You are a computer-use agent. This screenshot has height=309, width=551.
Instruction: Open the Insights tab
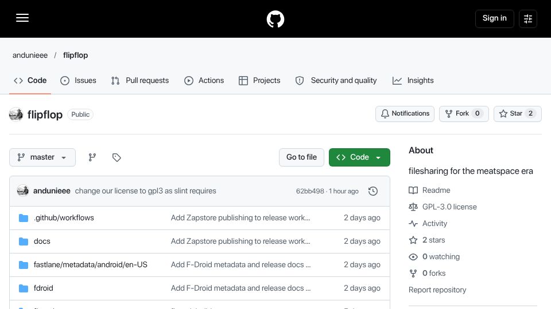[x=413, y=81]
